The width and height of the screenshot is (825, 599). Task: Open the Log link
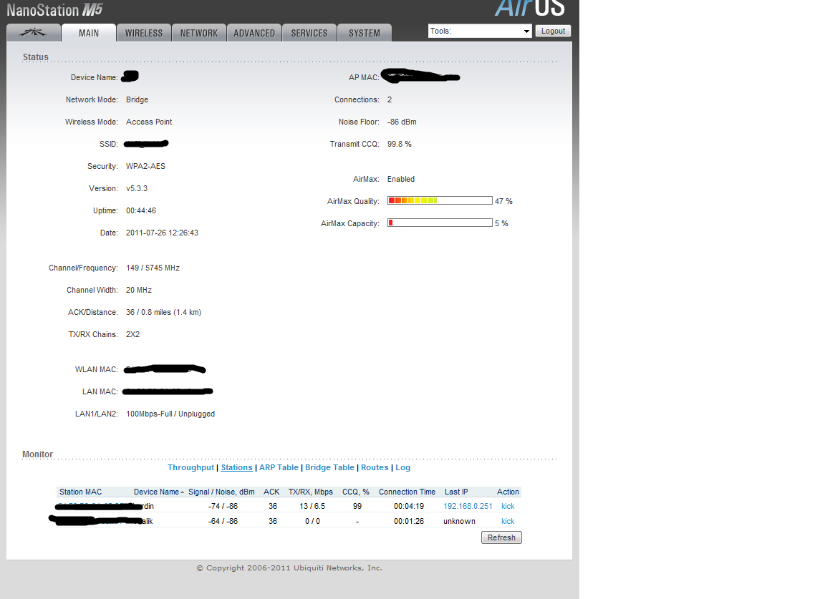[403, 467]
